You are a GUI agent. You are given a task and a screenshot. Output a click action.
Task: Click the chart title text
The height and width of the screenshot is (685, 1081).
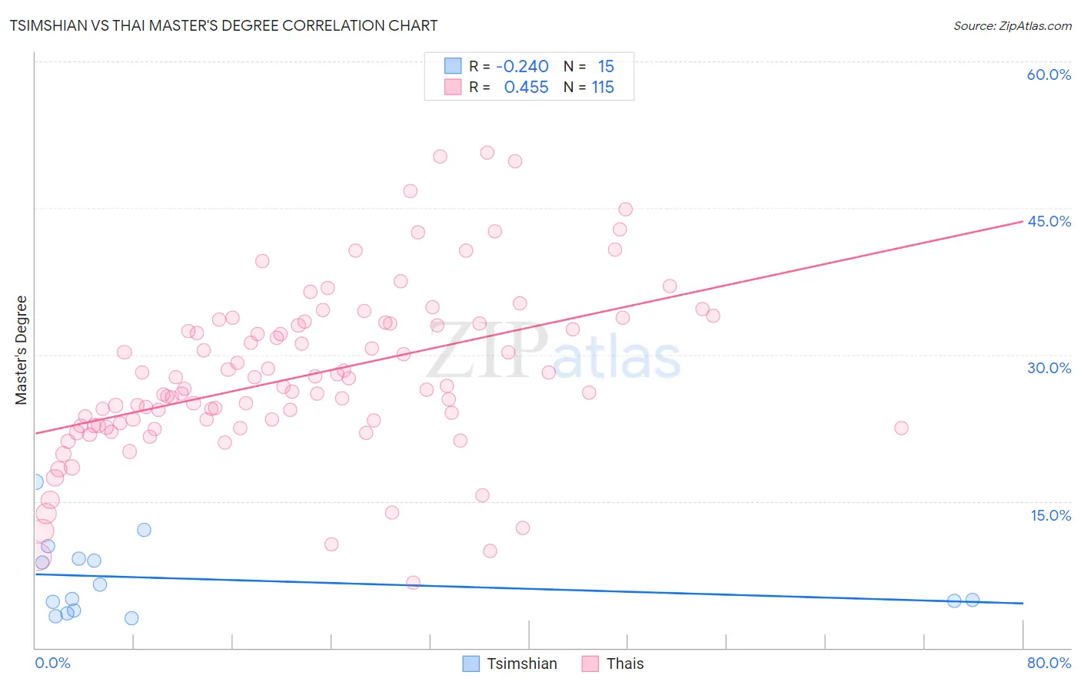click(x=224, y=25)
